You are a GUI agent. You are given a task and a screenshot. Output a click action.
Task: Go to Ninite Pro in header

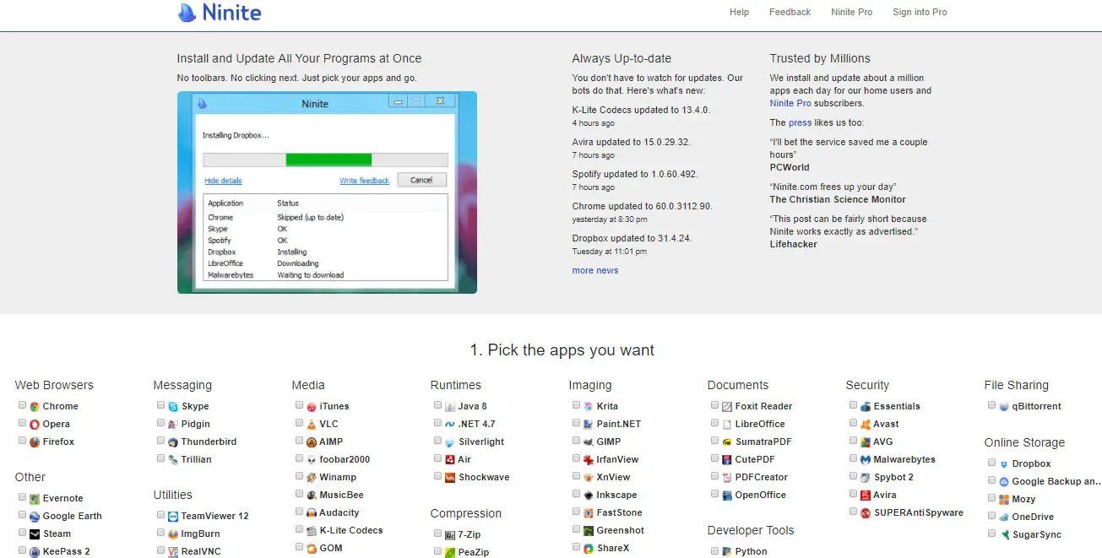tap(852, 12)
